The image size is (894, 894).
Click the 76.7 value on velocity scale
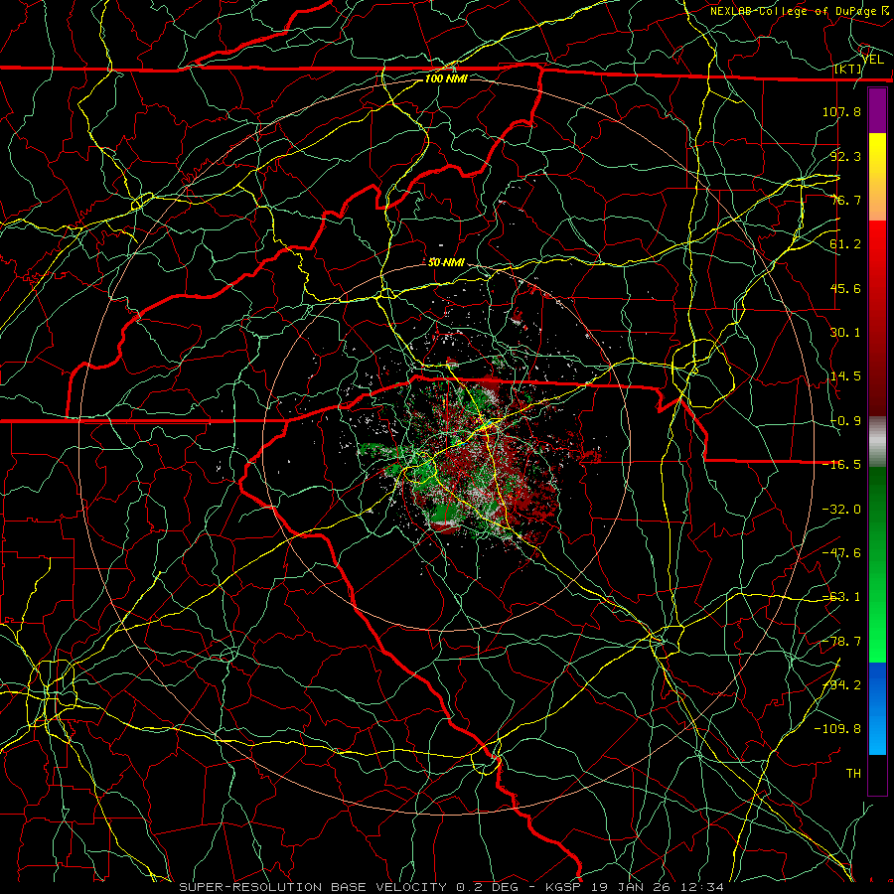tap(845, 200)
